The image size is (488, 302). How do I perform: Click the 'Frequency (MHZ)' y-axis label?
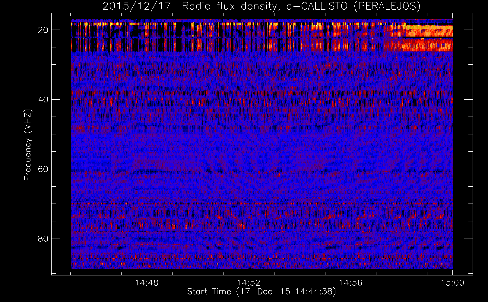click(x=28, y=145)
